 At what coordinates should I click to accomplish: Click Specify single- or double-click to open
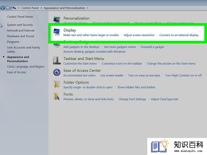click(88, 87)
